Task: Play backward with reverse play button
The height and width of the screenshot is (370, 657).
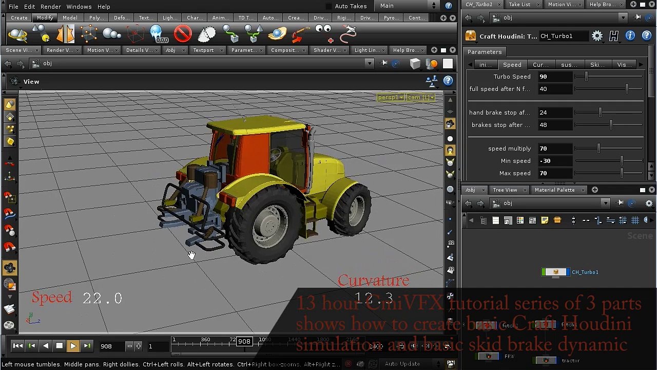Action: [x=46, y=346]
